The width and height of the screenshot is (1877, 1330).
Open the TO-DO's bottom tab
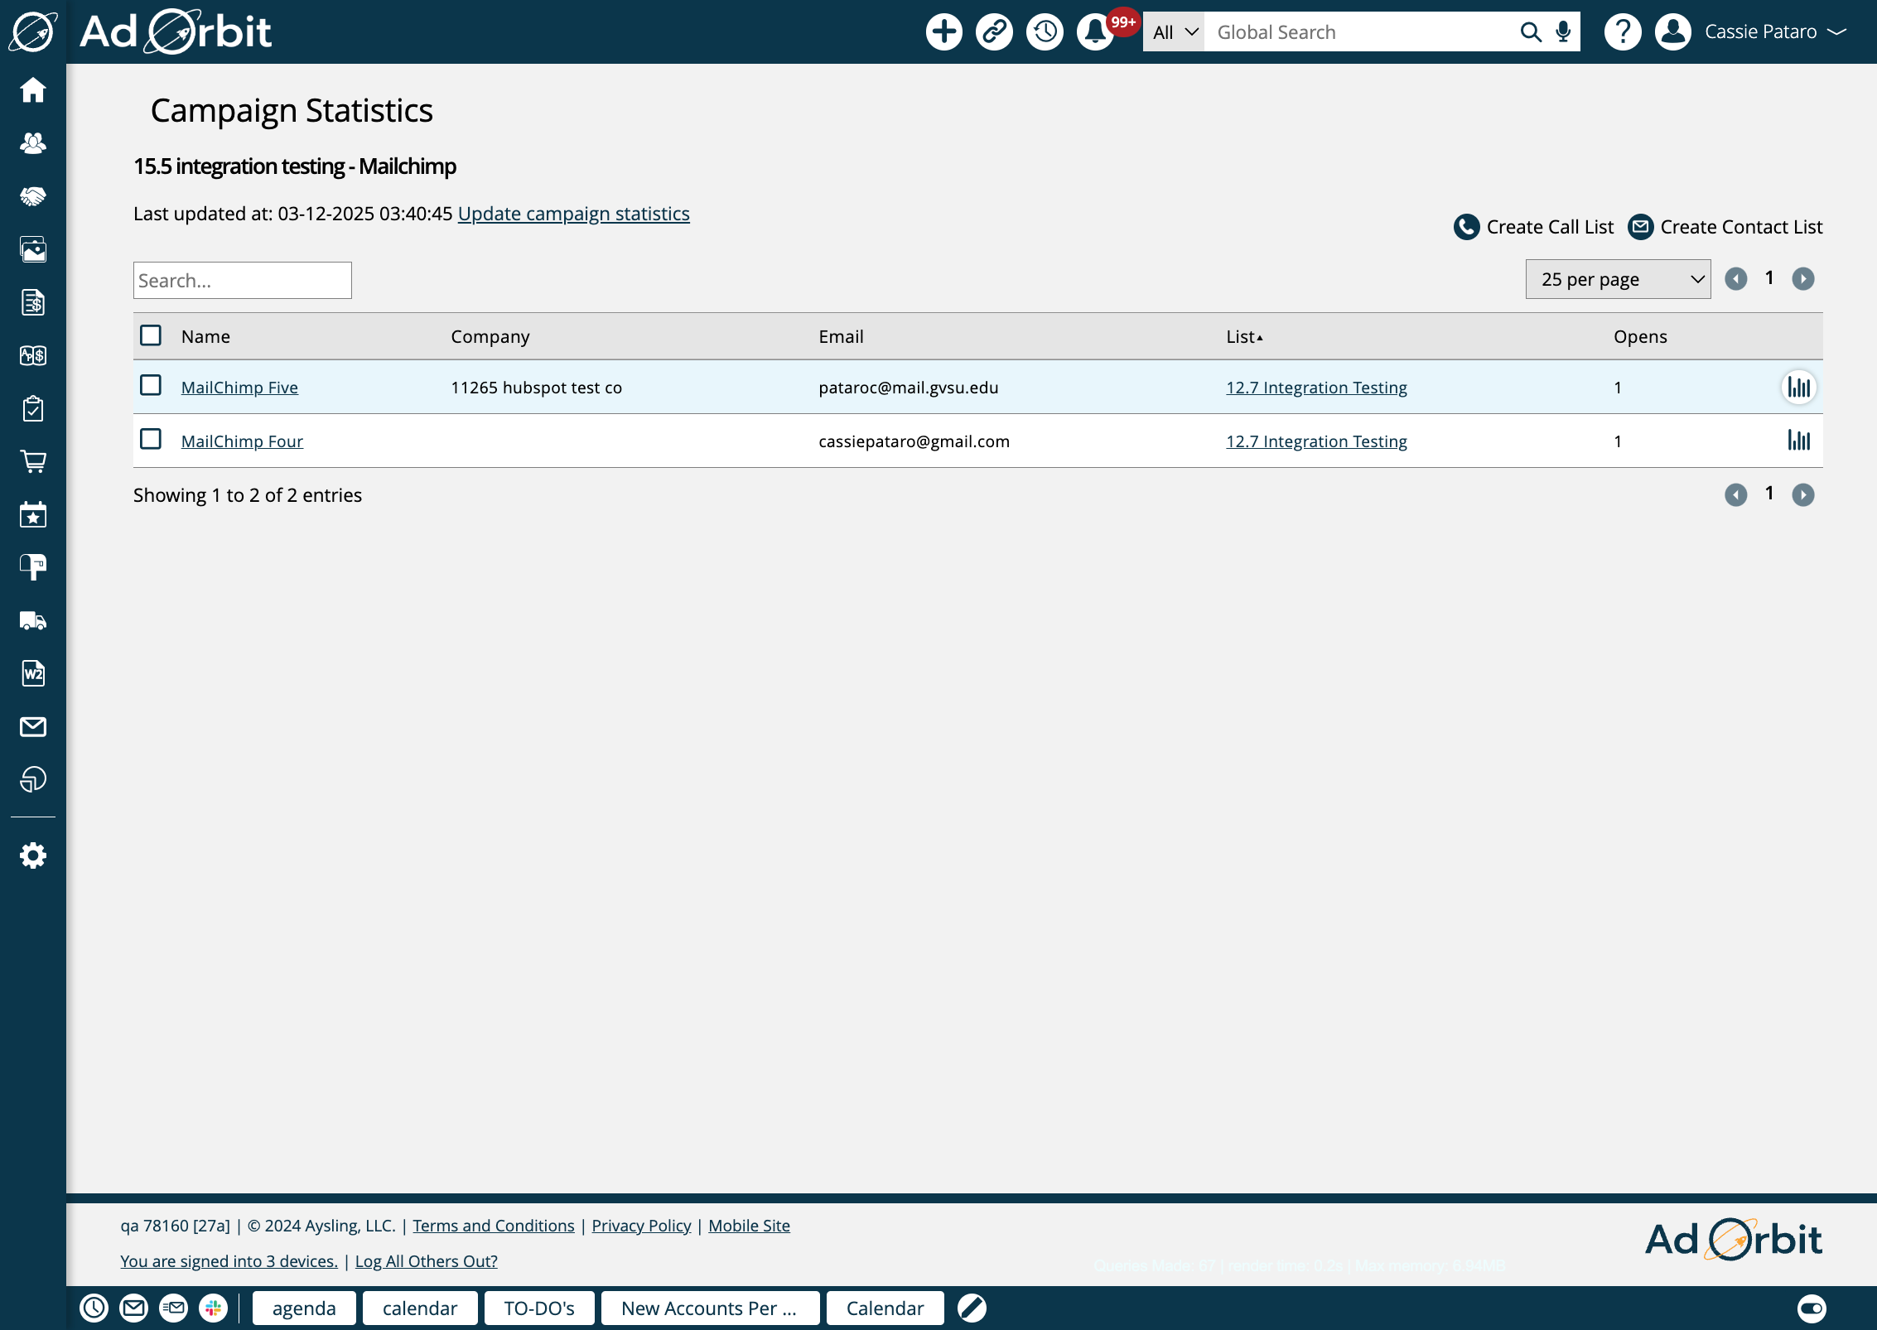pyautogui.click(x=539, y=1308)
